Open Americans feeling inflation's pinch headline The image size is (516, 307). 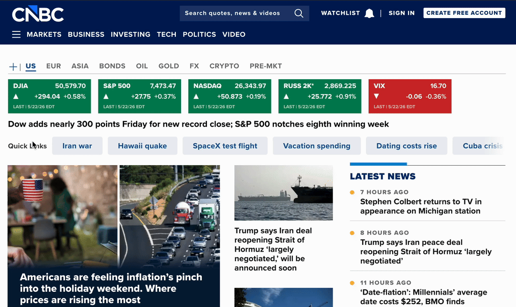[x=111, y=288]
